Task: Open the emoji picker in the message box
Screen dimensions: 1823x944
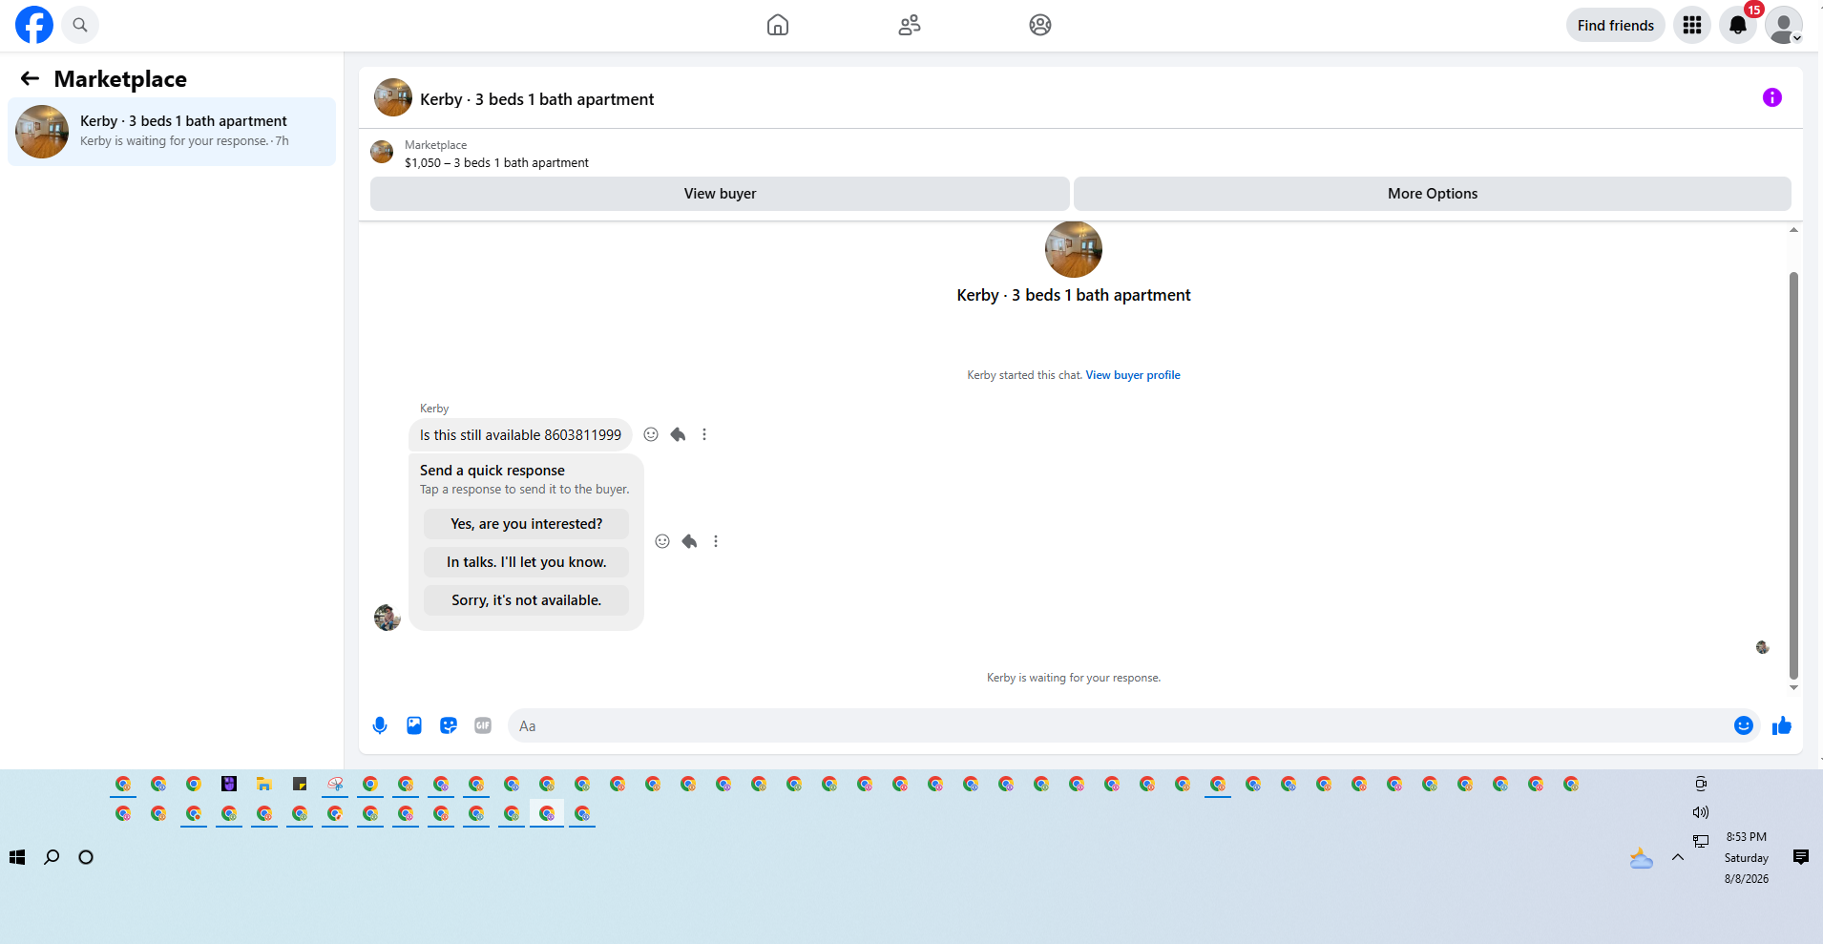Action: pos(1744,725)
